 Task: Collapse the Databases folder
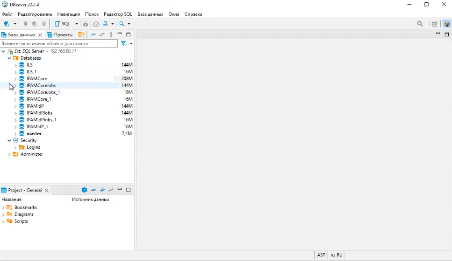(9, 58)
